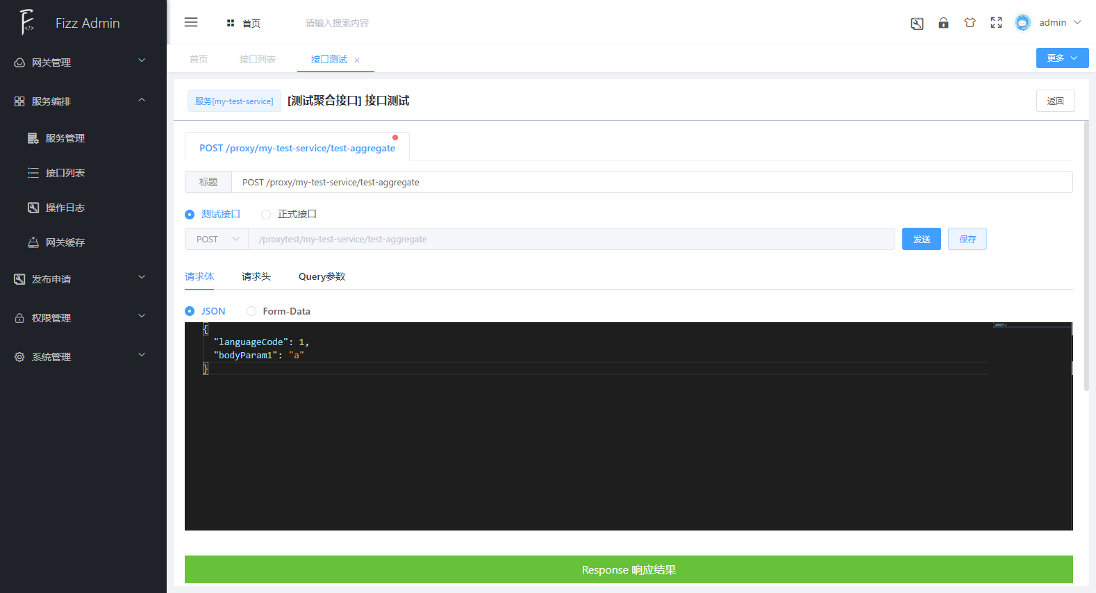
Task: Click the 返回 back button
Action: click(x=1056, y=101)
